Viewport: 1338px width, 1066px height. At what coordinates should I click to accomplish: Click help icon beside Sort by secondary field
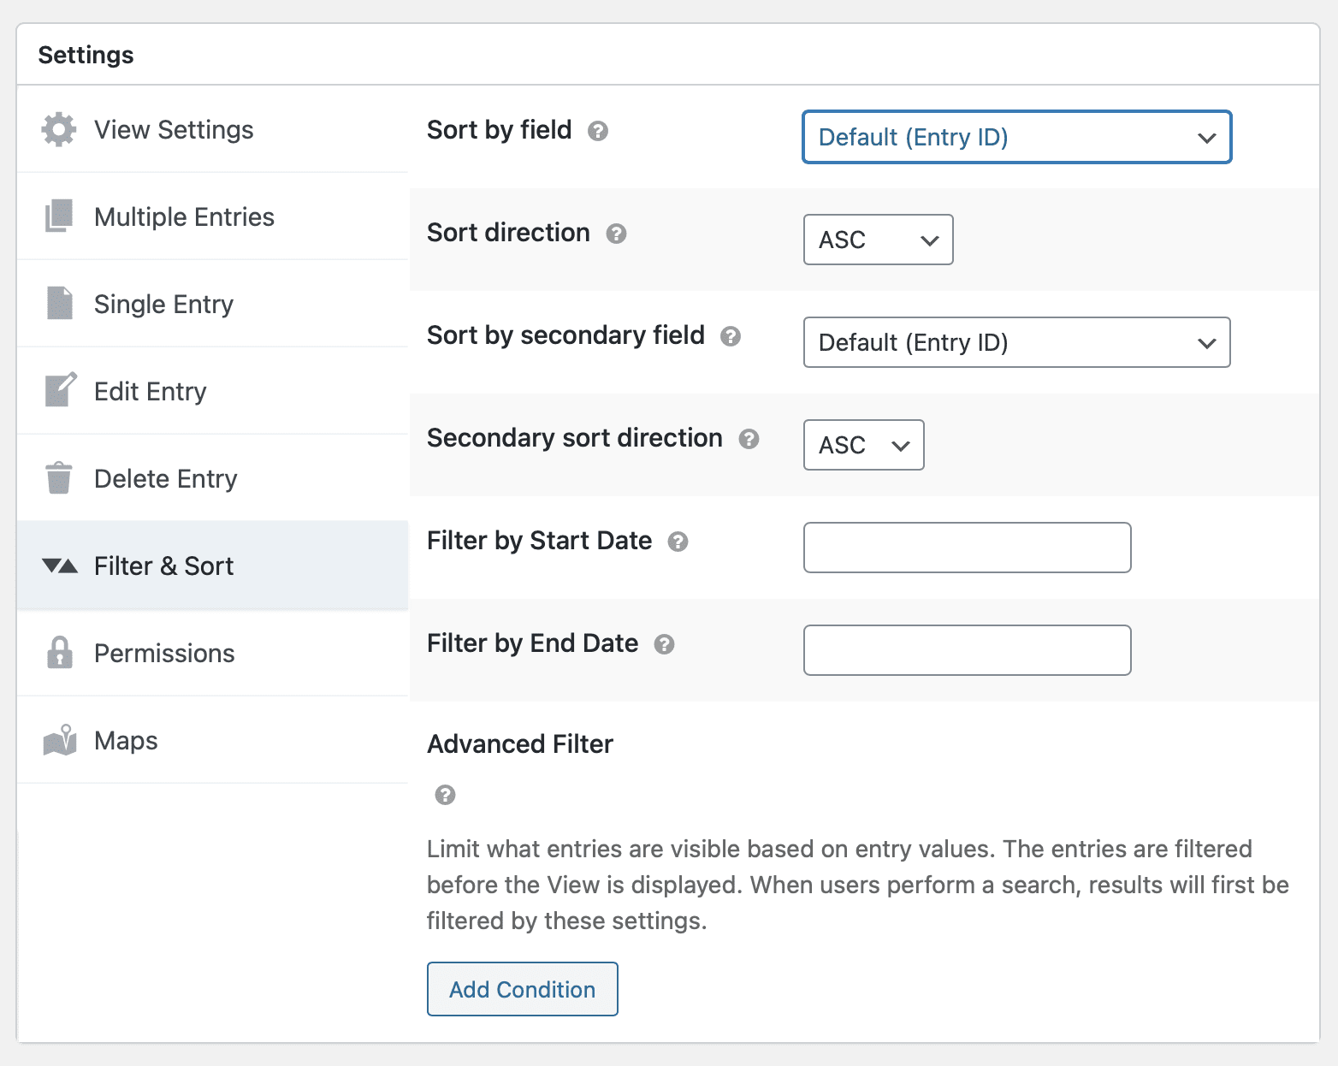point(730,336)
